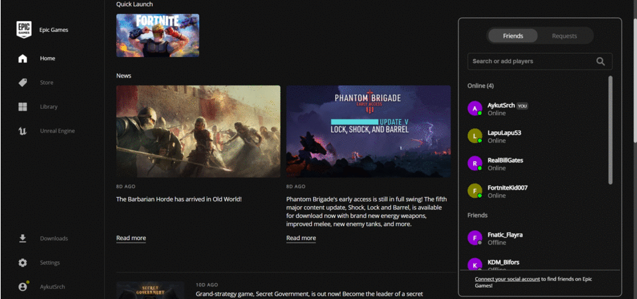Image resolution: width=637 pixels, height=299 pixels.
Task: Open the Phantom Brigade news image
Action: coord(368,131)
